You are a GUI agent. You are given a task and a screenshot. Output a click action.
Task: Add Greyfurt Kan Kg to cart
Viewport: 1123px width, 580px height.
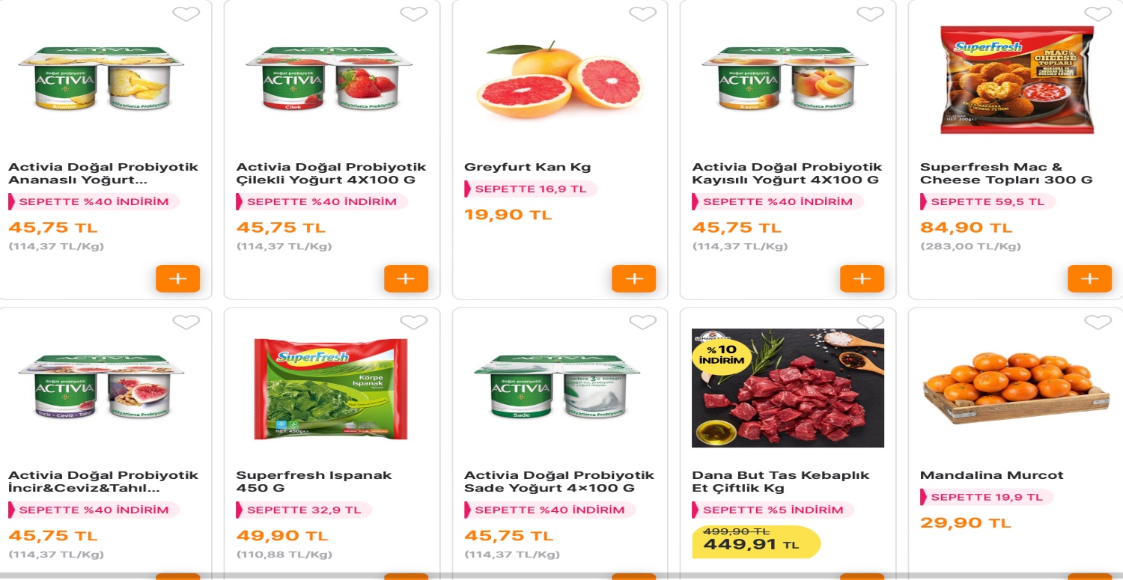point(634,278)
